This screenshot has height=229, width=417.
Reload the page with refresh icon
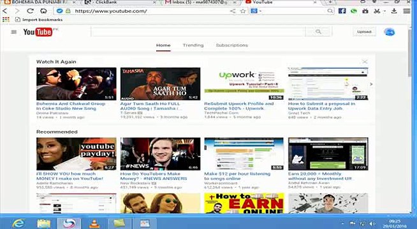coord(30,11)
